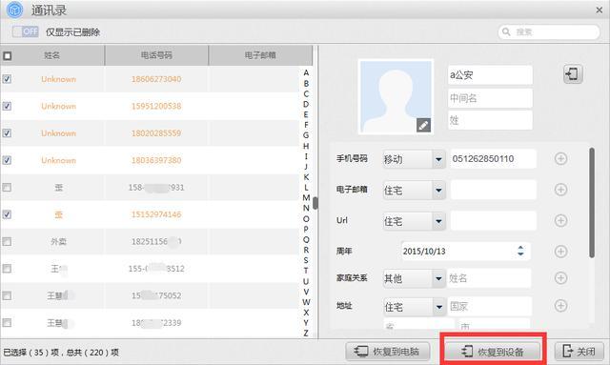Image resolution: width=610 pixels, height=365 pixels.
Task: Uncheck the contact with number 18020285559
Action: 7,133
